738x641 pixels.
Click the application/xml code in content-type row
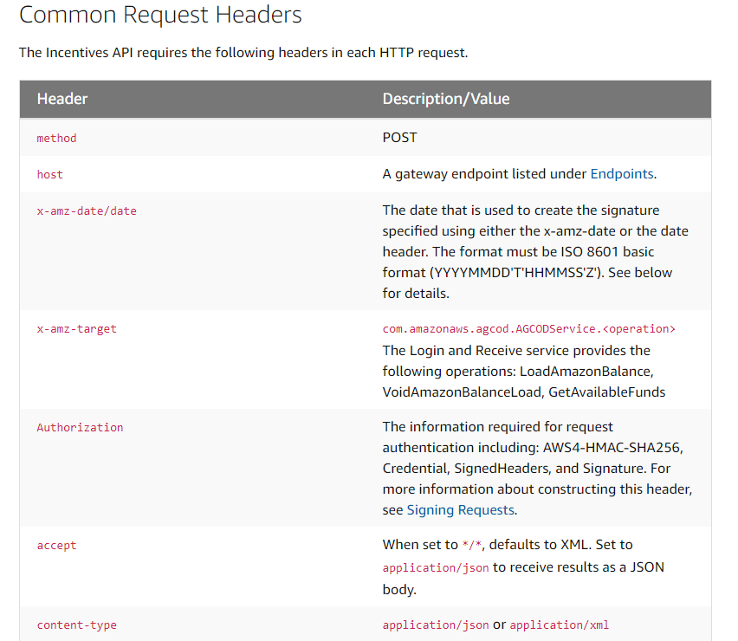point(559,625)
